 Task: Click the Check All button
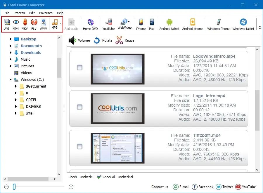tap(106, 177)
